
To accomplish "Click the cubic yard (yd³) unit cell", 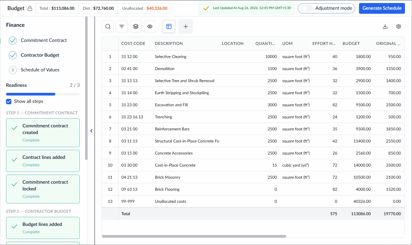I will click(x=296, y=165).
